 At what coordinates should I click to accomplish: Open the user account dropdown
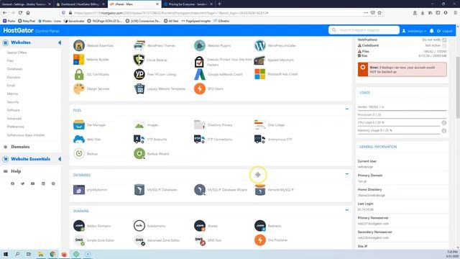click(414, 31)
